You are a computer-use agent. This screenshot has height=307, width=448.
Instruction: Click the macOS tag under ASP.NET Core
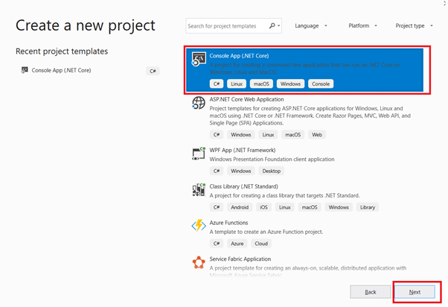pyautogui.click(x=293, y=134)
